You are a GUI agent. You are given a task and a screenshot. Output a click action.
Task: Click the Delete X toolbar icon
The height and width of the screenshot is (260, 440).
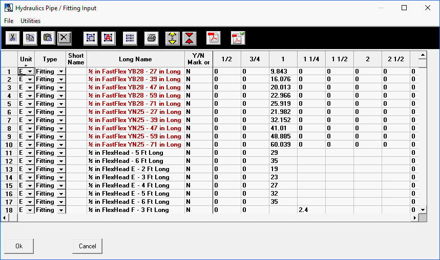click(64, 38)
